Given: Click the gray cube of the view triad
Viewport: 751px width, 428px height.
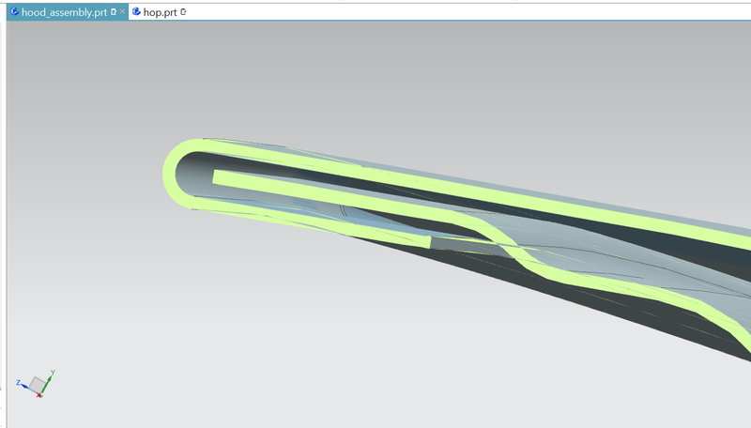Looking at the screenshot, I should click(x=36, y=384).
